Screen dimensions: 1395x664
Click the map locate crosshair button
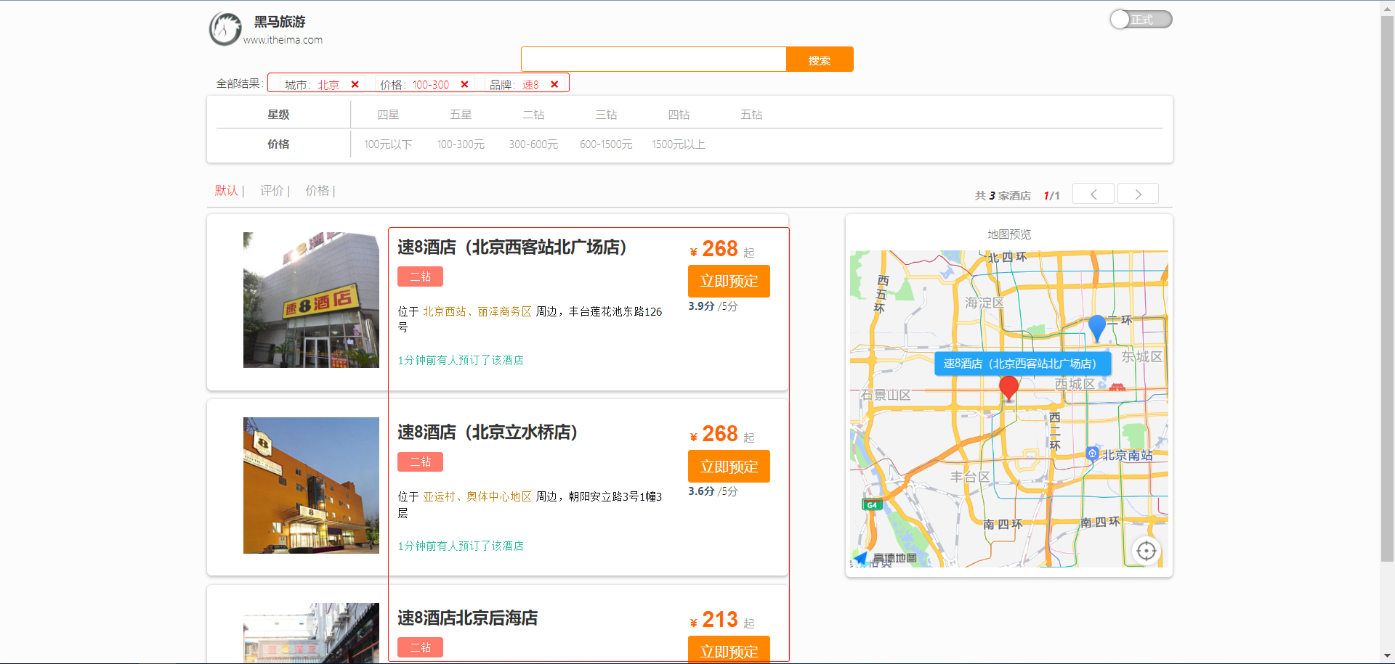point(1146,551)
